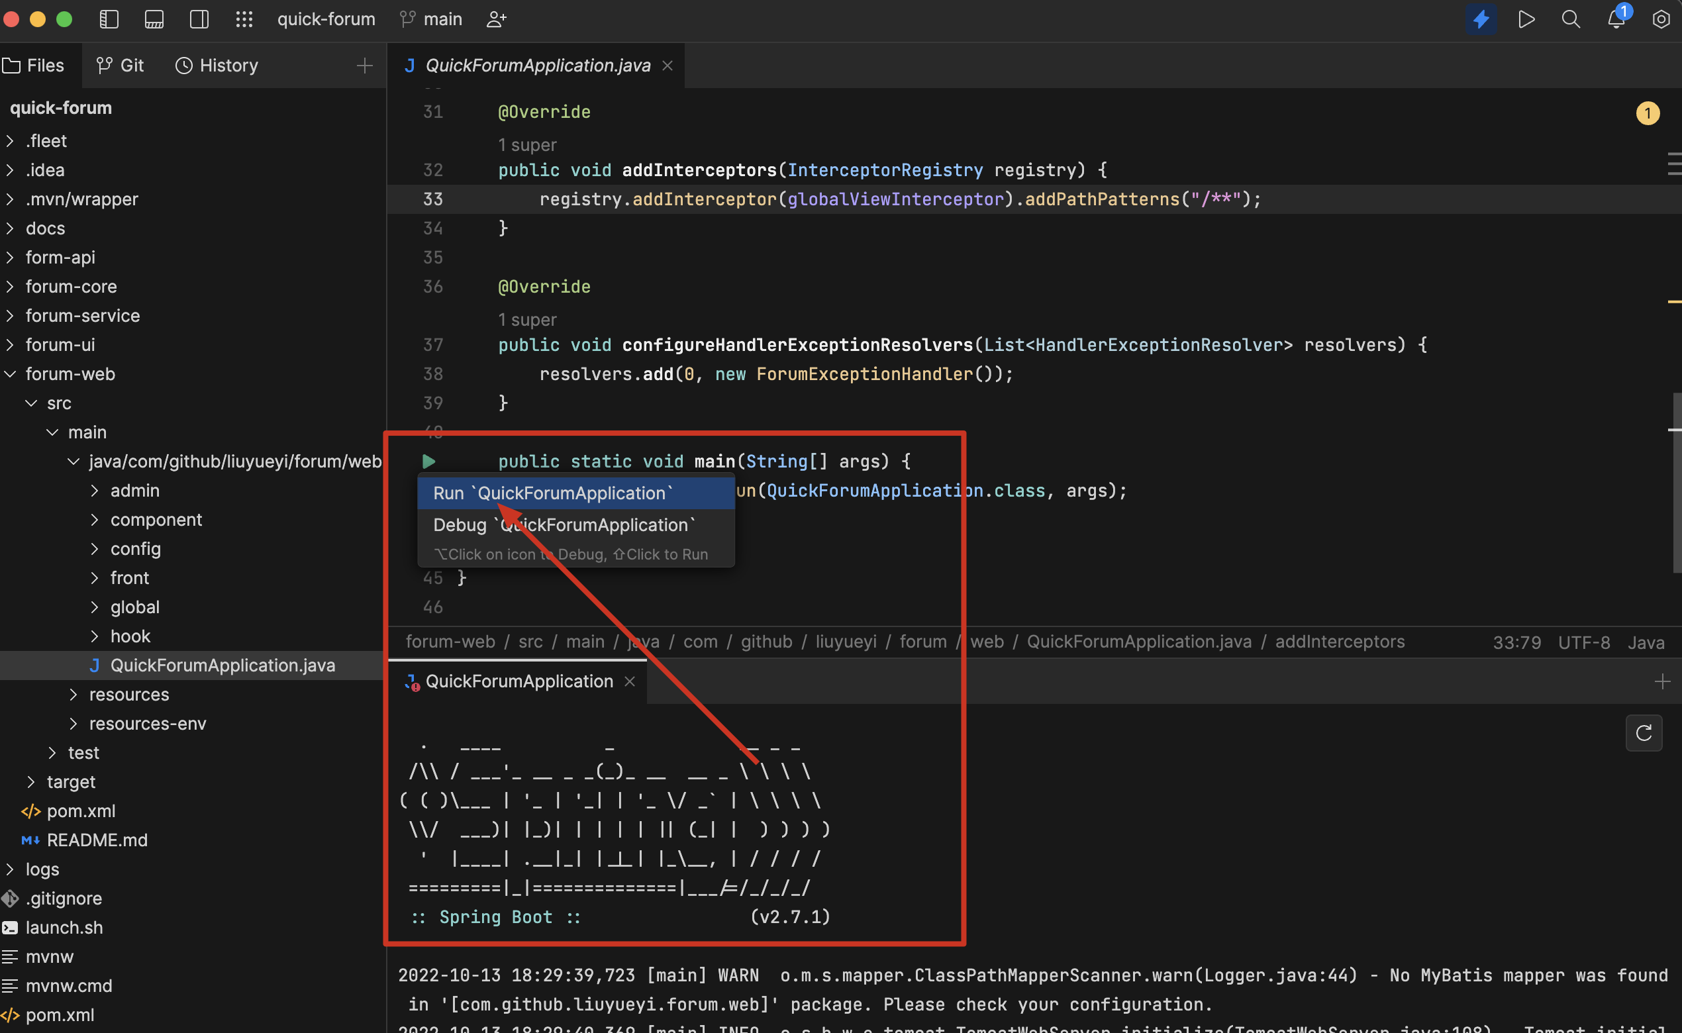Viewport: 1682px width, 1033px height.
Task: Rerun application via restart icon in console panel
Action: click(1644, 733)
